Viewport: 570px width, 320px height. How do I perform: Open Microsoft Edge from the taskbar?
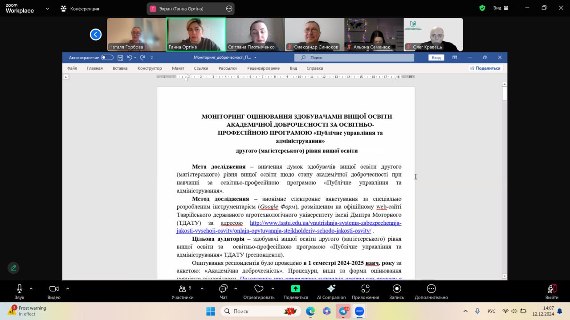click(310, 311)
